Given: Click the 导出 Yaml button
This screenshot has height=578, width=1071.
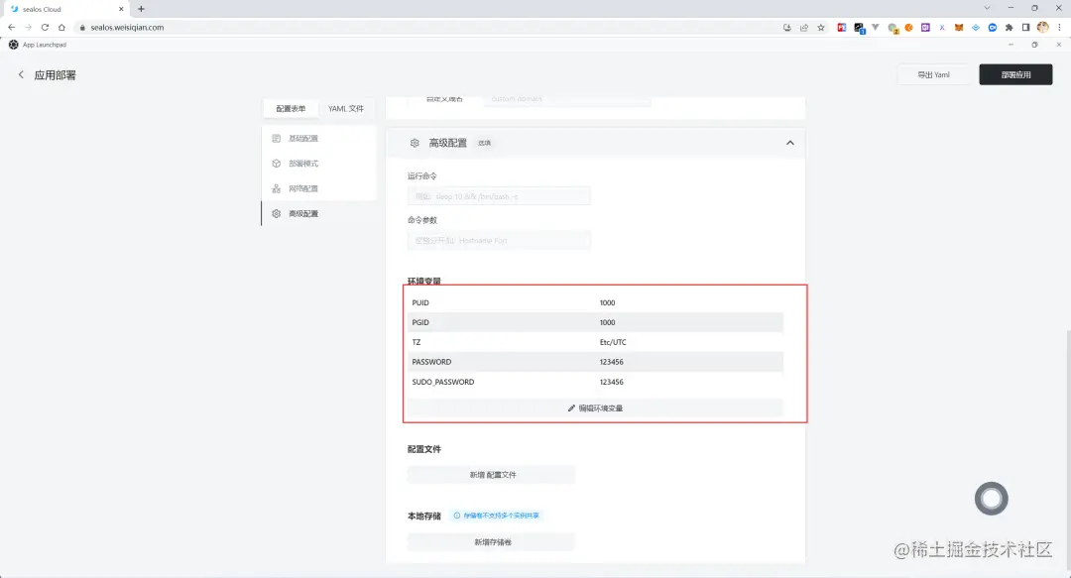Looking at the screenshot, I should coord(933,74).
